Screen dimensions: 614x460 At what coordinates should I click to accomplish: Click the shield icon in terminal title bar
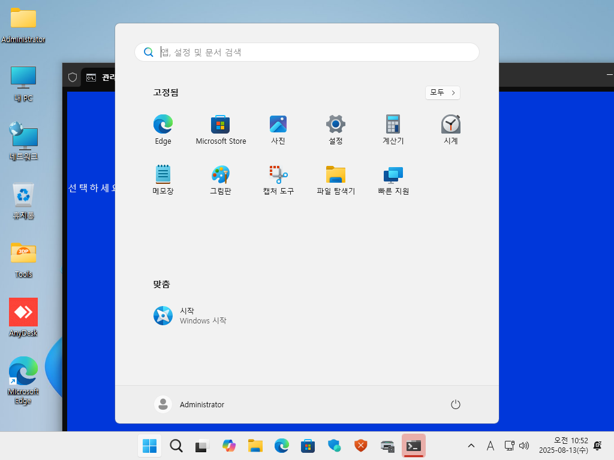click(x=73, y=77)
